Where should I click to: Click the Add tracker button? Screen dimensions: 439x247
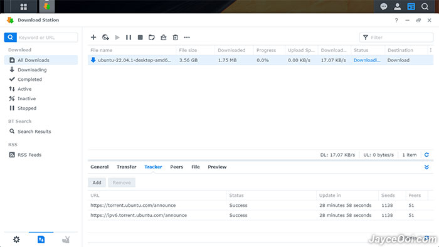(x=97, y=182)
